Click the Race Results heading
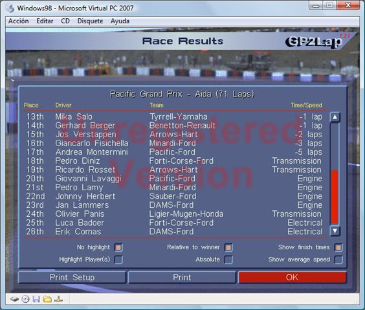Screen dimensions: 365x310 pyautogui.click(x=182, y=41)
